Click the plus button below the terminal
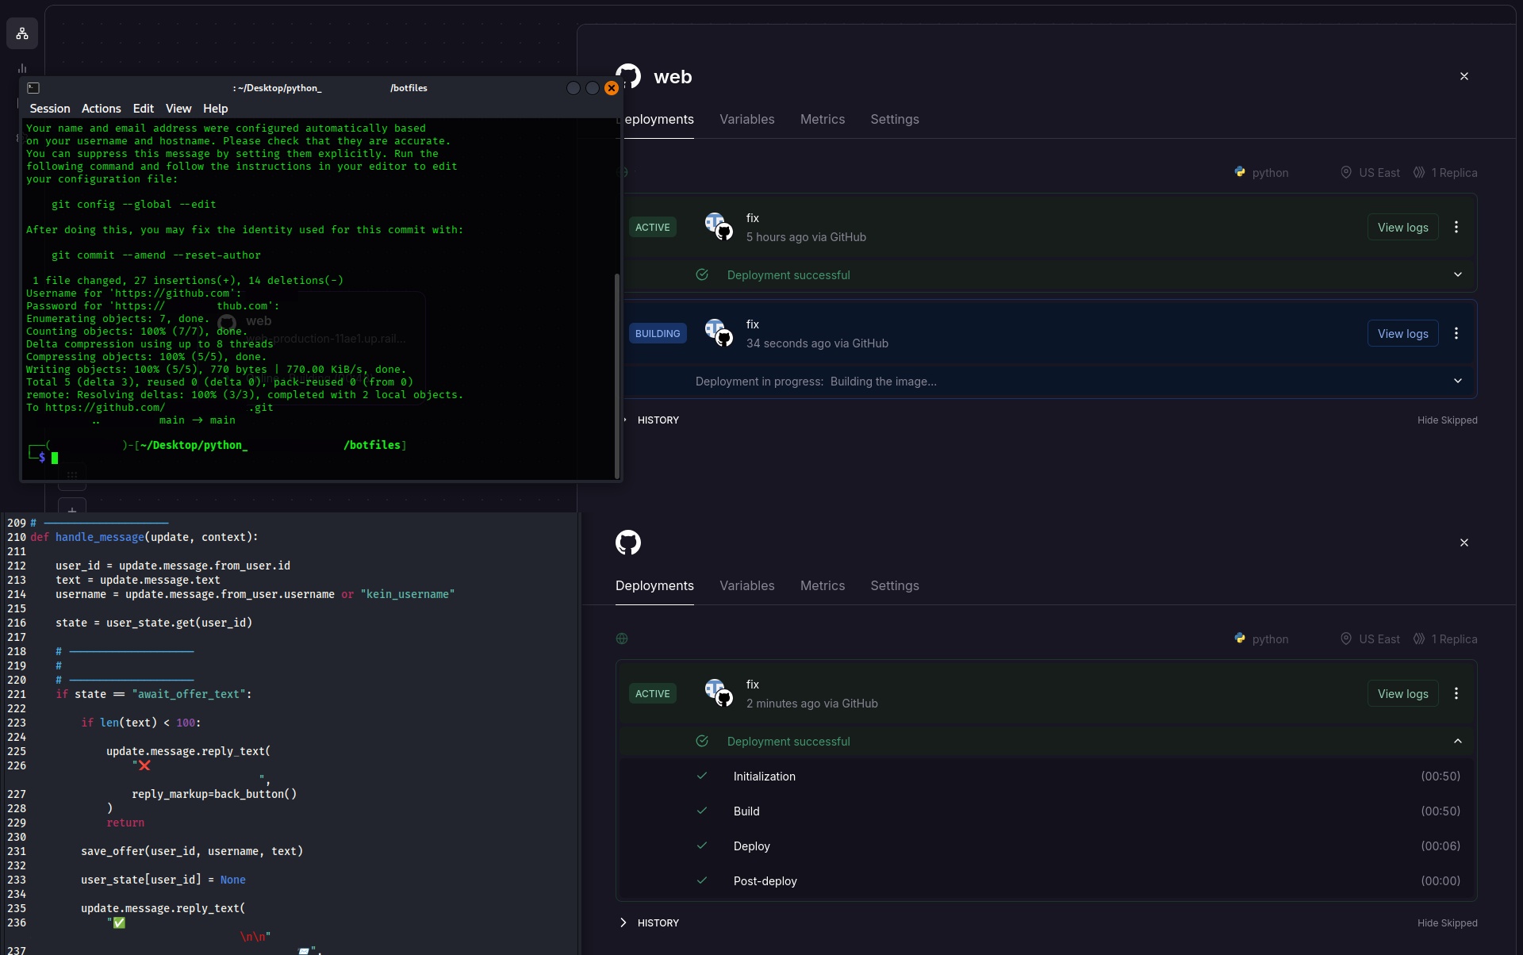 [72, 508]
